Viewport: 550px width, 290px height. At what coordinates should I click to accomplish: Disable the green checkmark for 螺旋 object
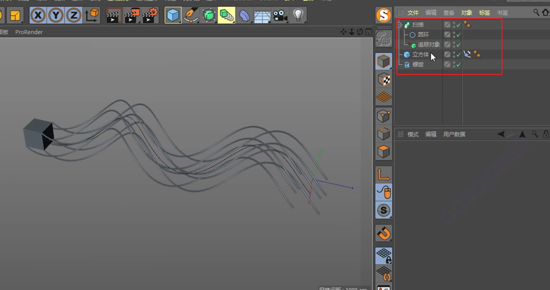(x=459, y=65)
